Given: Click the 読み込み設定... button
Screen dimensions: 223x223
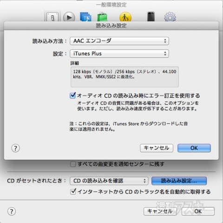Looking at the screenshot, I should (x=179, y=181).
